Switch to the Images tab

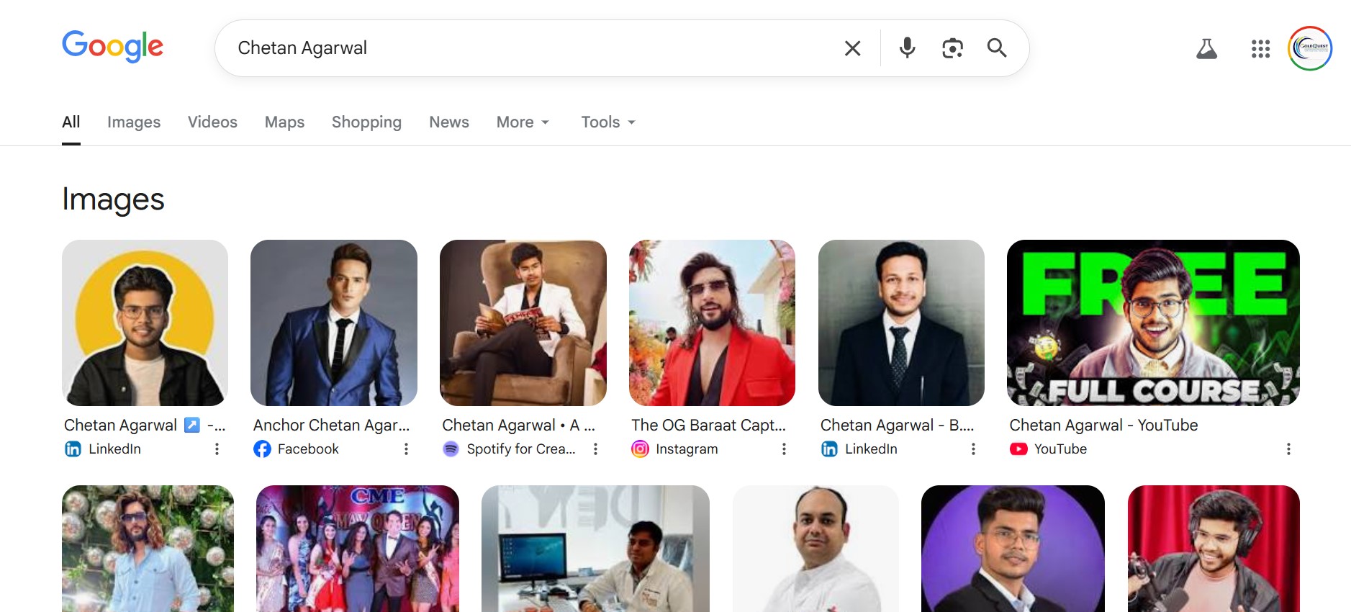134,122
